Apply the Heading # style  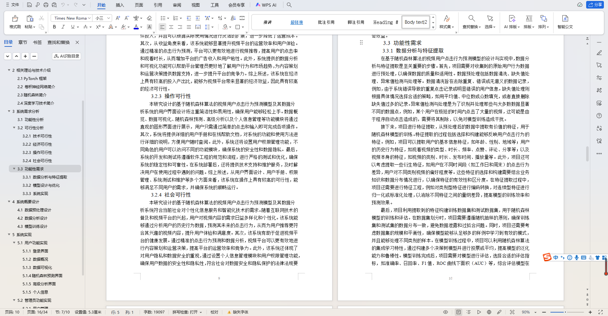click(385, 22)
